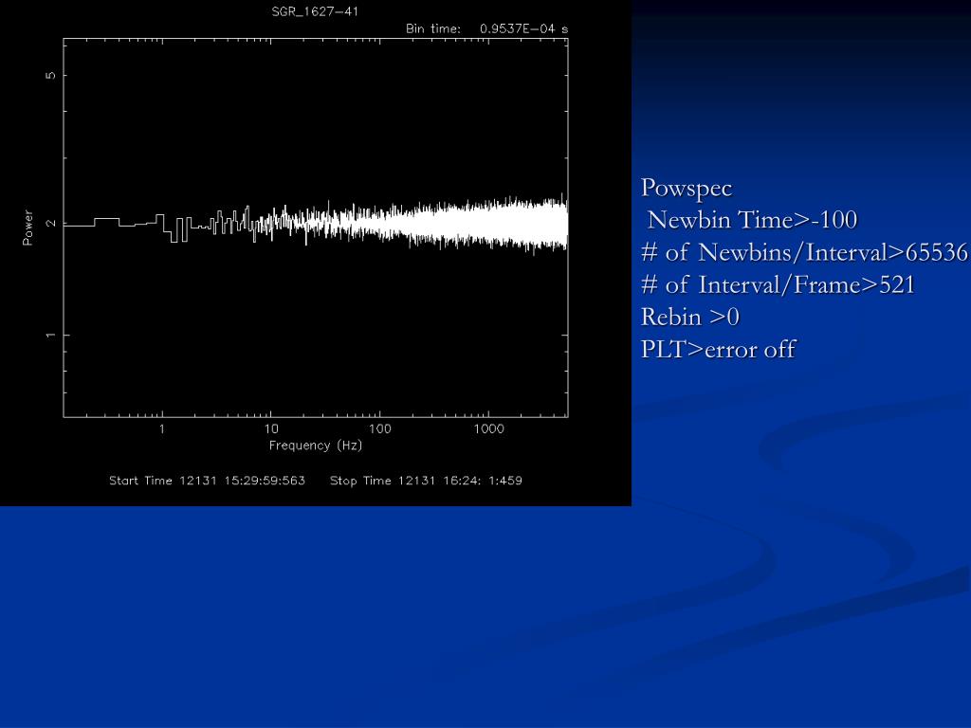The width and height of the screenshot is (971, 728).
Task: Select 'Start Time 12131 15:29:59:563' text
Action: [207, 481]
